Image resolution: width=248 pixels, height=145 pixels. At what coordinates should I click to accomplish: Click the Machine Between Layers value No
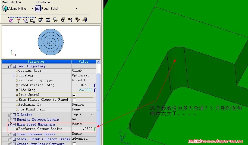[x=74, y=119]
